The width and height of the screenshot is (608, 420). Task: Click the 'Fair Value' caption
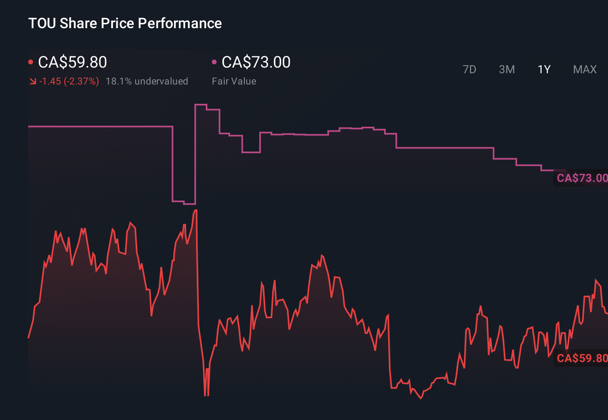[234, 81]
